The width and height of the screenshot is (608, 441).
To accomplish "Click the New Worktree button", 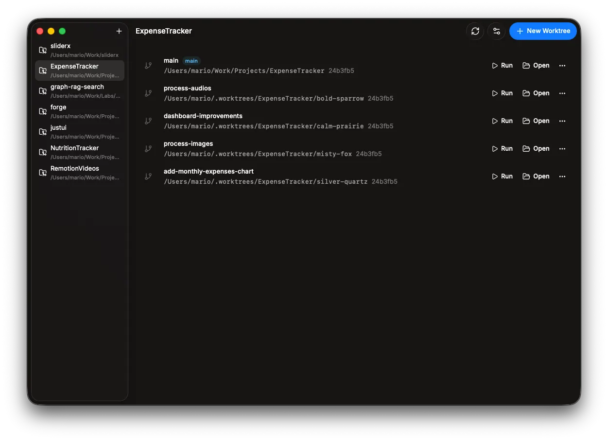I will click(x=543, y=31).
